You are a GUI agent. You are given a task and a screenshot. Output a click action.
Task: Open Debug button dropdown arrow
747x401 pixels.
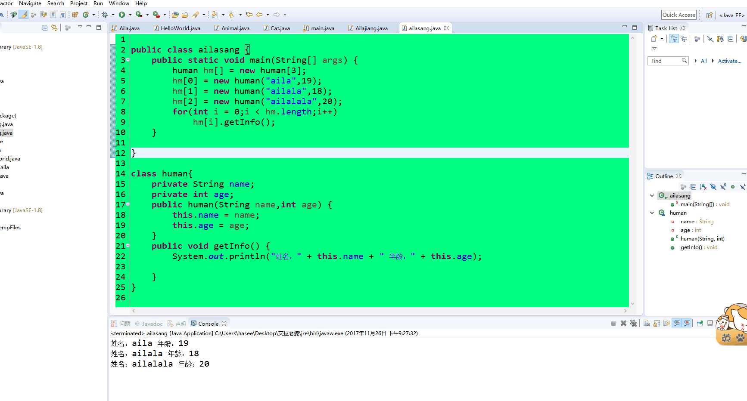(113, 15)
